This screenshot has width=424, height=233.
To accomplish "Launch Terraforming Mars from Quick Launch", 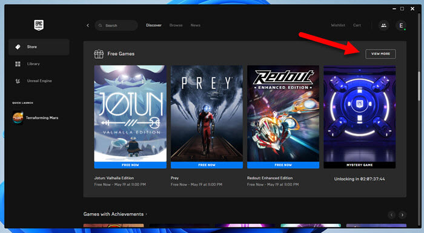I will 35,118.
